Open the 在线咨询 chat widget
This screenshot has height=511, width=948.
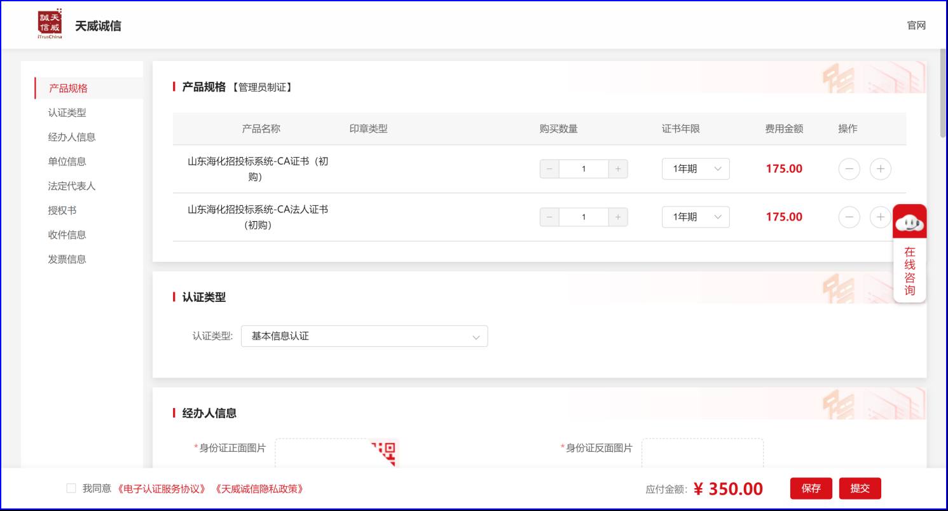(x=909, y=253)
